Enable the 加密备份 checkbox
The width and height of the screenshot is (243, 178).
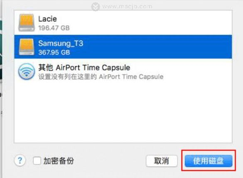37,161
